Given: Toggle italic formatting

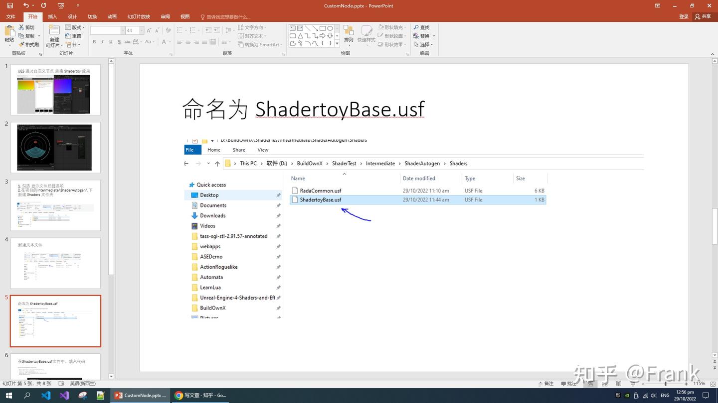Looking at the screenshot, I should tap(102, 42).
